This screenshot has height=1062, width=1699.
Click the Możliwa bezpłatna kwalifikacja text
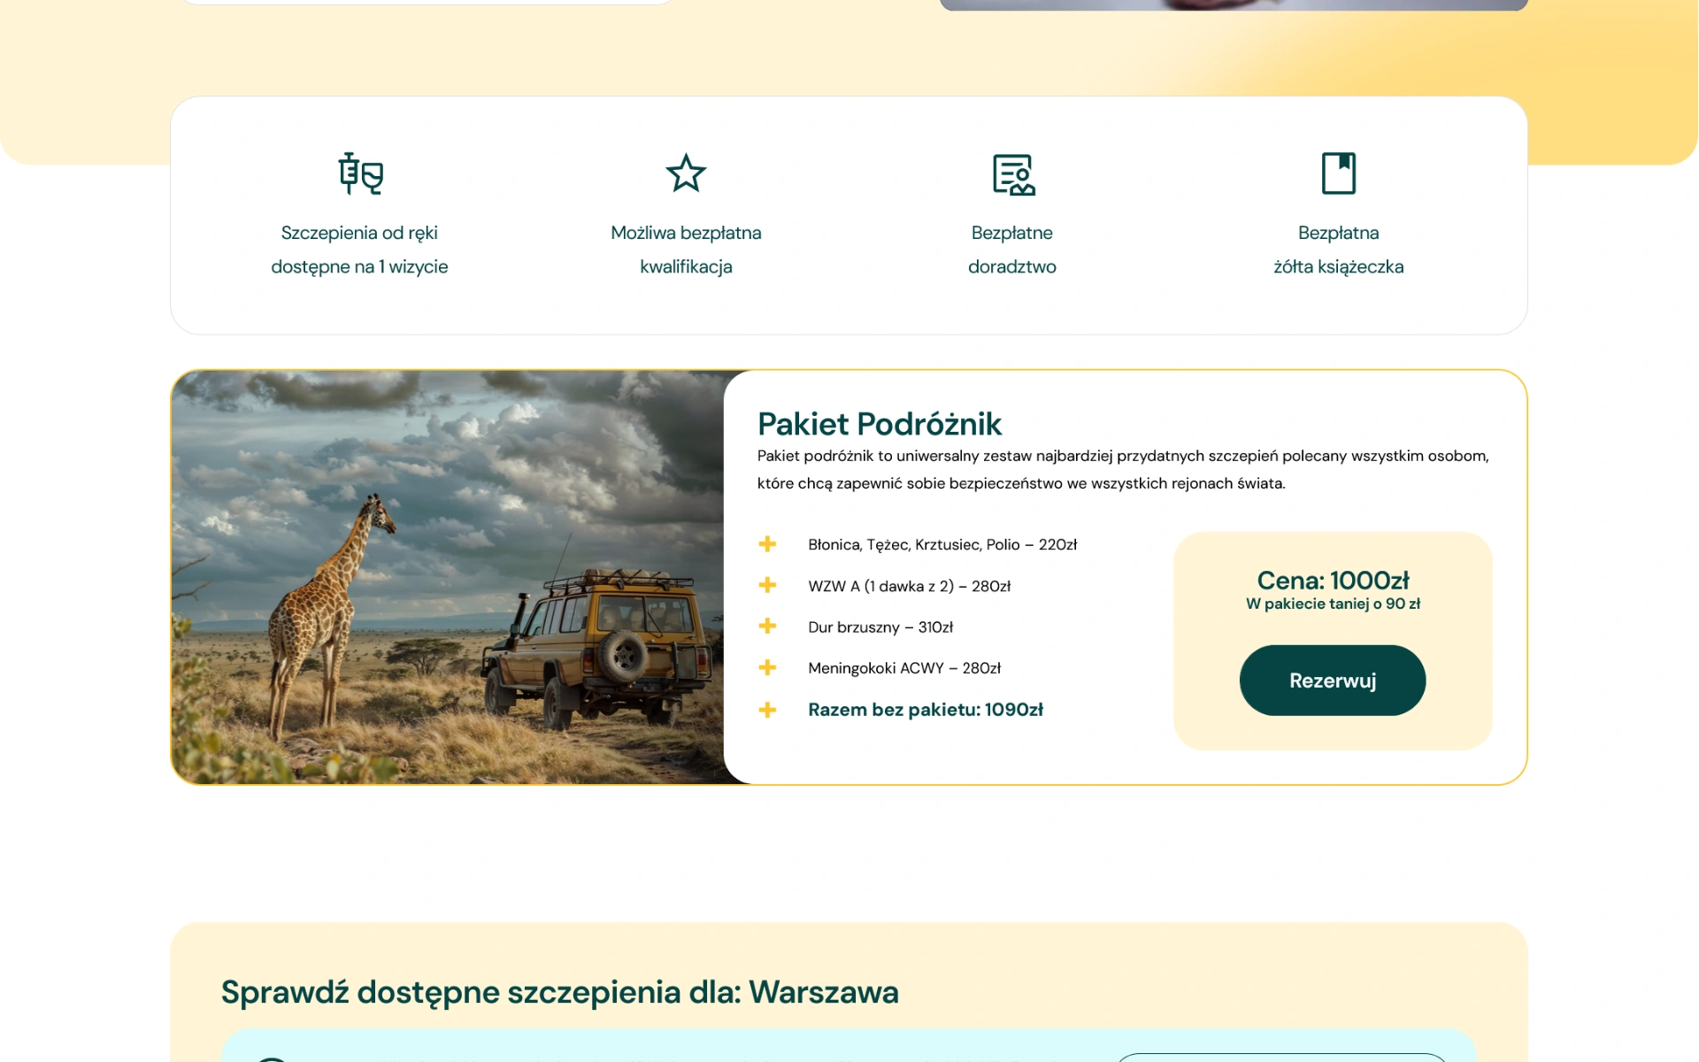tap(686, 250)
